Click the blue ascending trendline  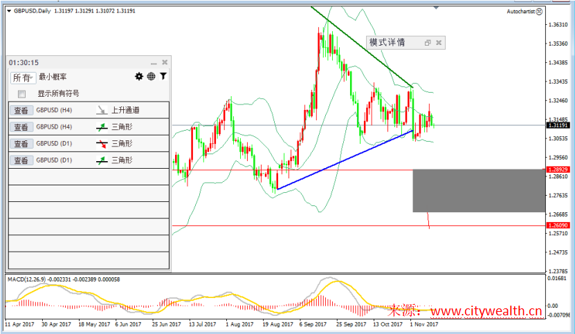click(345, 160)
